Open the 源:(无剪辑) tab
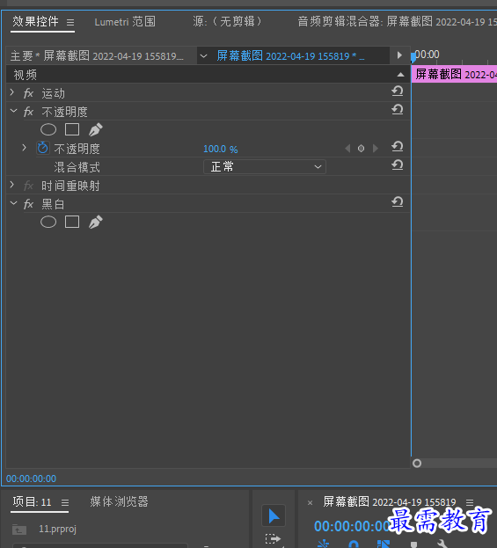 227,22
